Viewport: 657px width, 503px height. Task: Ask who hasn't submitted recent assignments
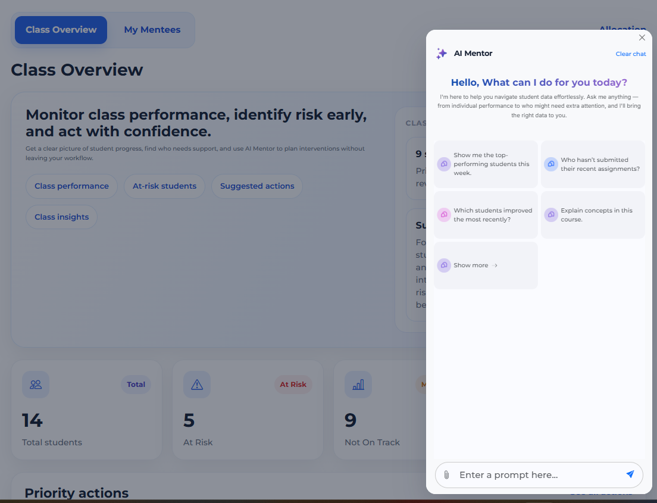tap(593, 164)
